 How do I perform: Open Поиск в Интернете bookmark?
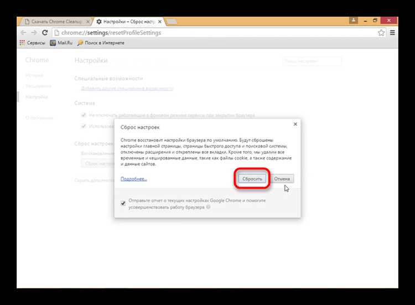coord(101,43)
